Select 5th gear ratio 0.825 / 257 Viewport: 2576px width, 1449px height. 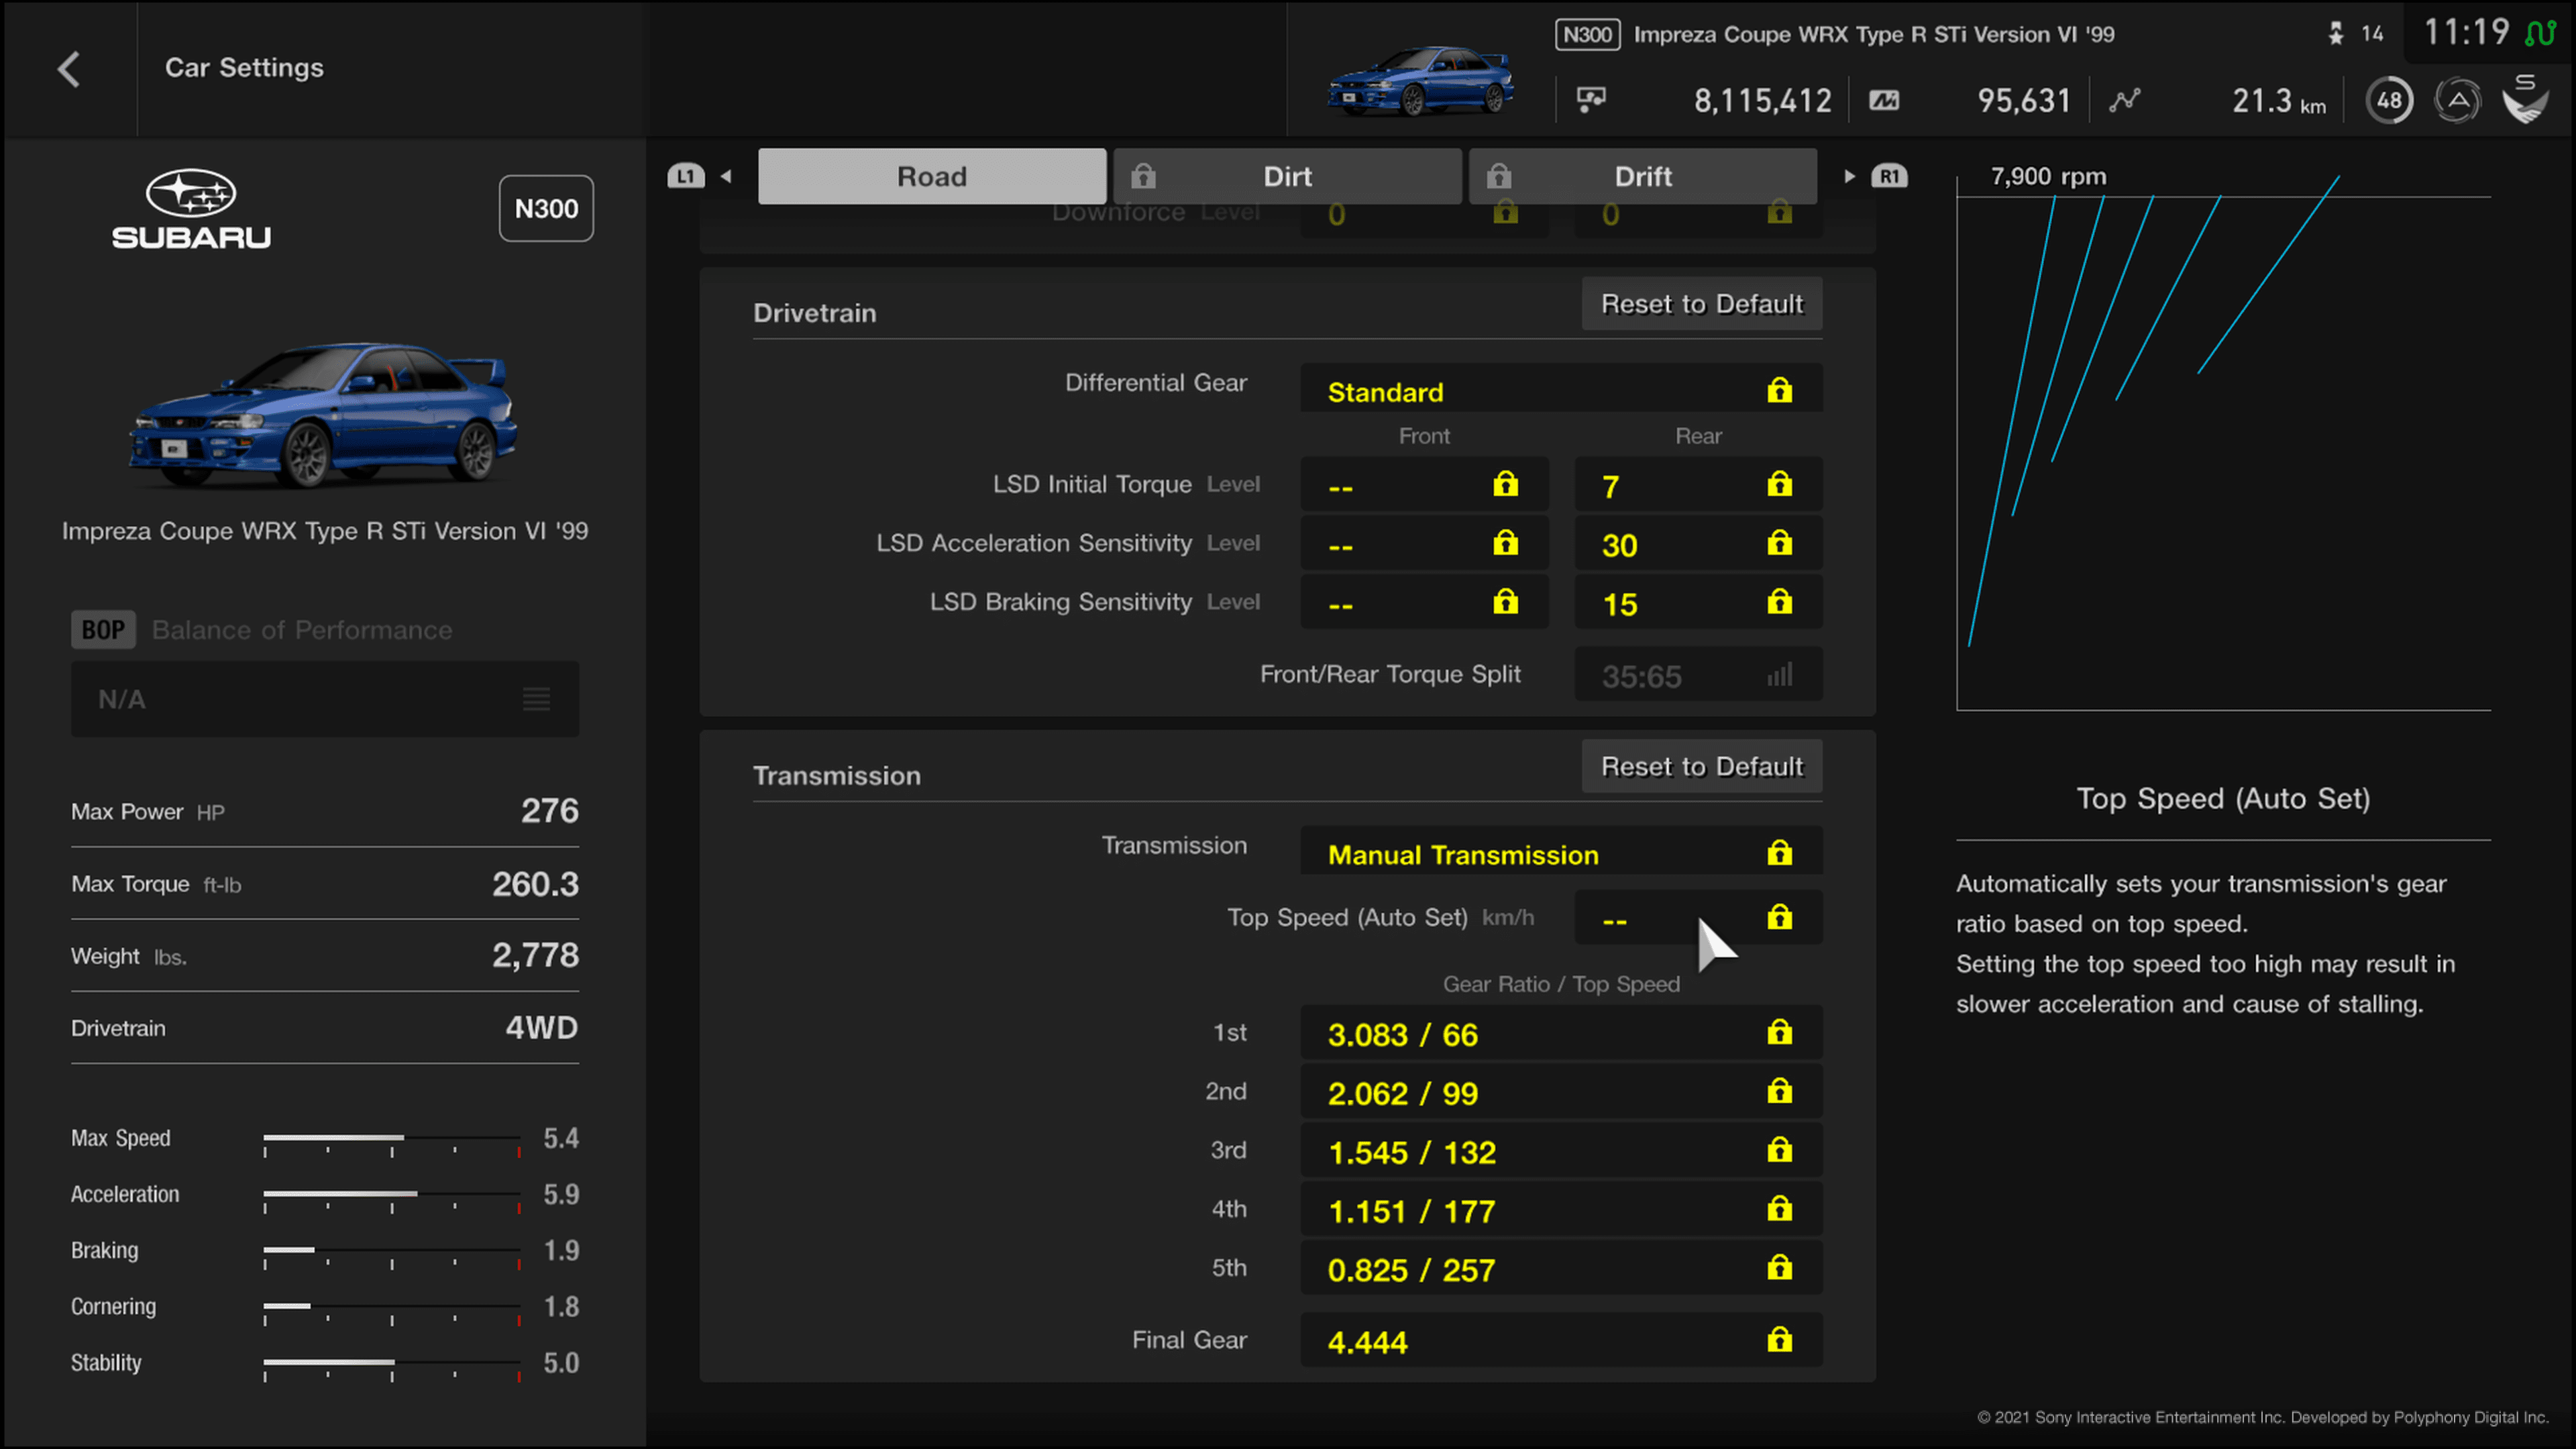click(x=1561, y=1269)
